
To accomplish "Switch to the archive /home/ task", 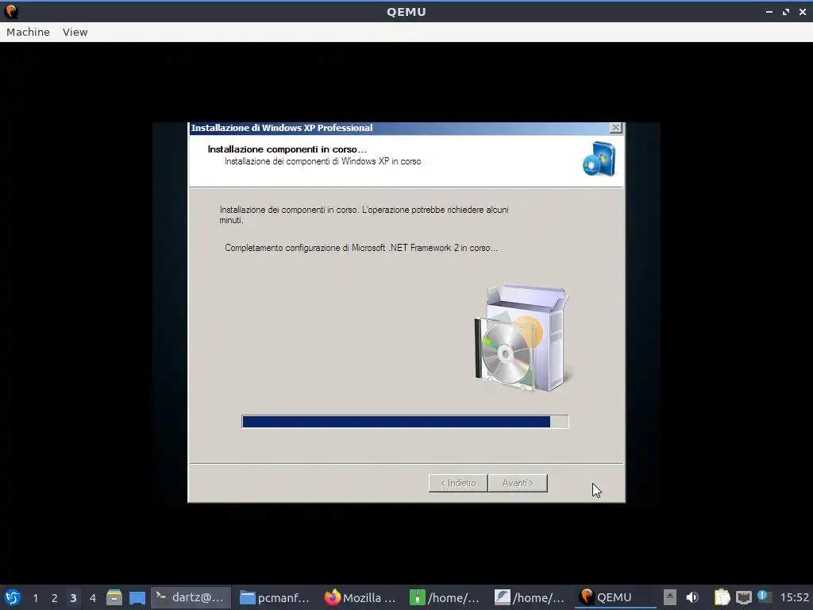I will pos(445,597).
